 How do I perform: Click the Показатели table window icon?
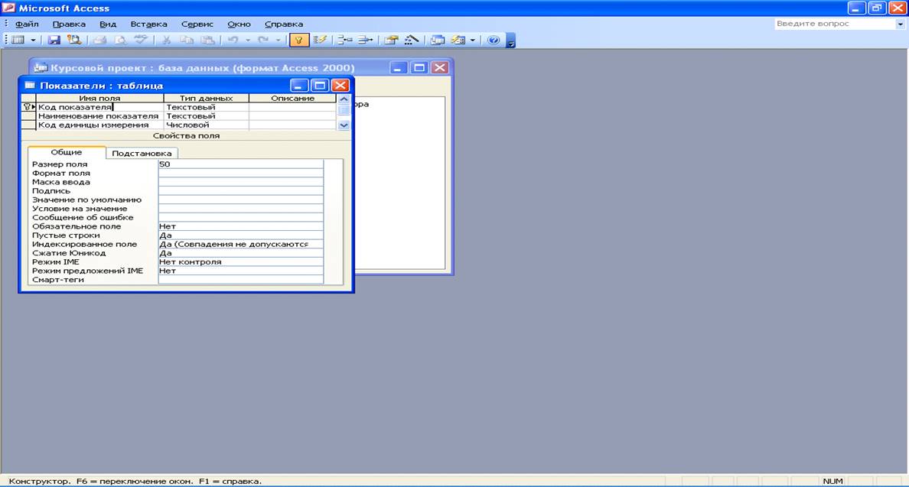point(30,85)
